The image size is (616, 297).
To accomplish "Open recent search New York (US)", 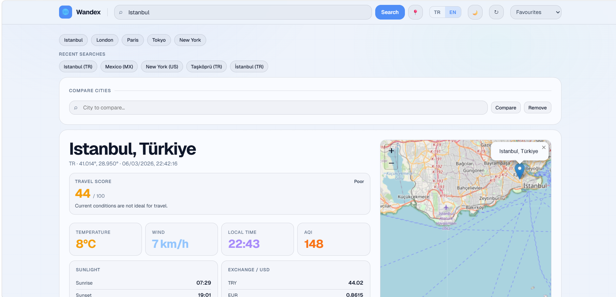I will click(162, 67).
